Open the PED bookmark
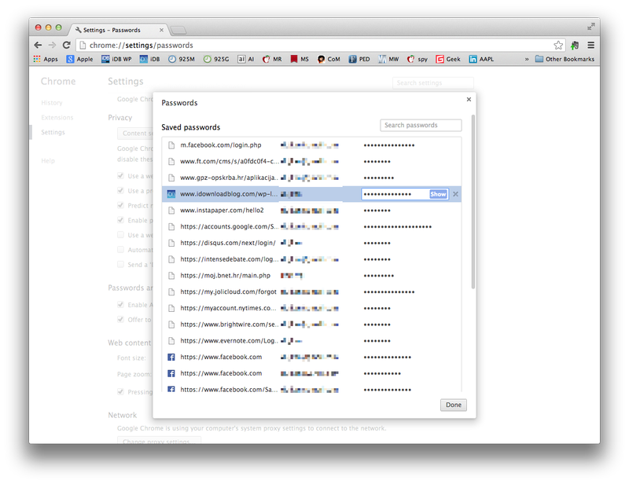This screenshot has width=629, height=484. (359, 59)
